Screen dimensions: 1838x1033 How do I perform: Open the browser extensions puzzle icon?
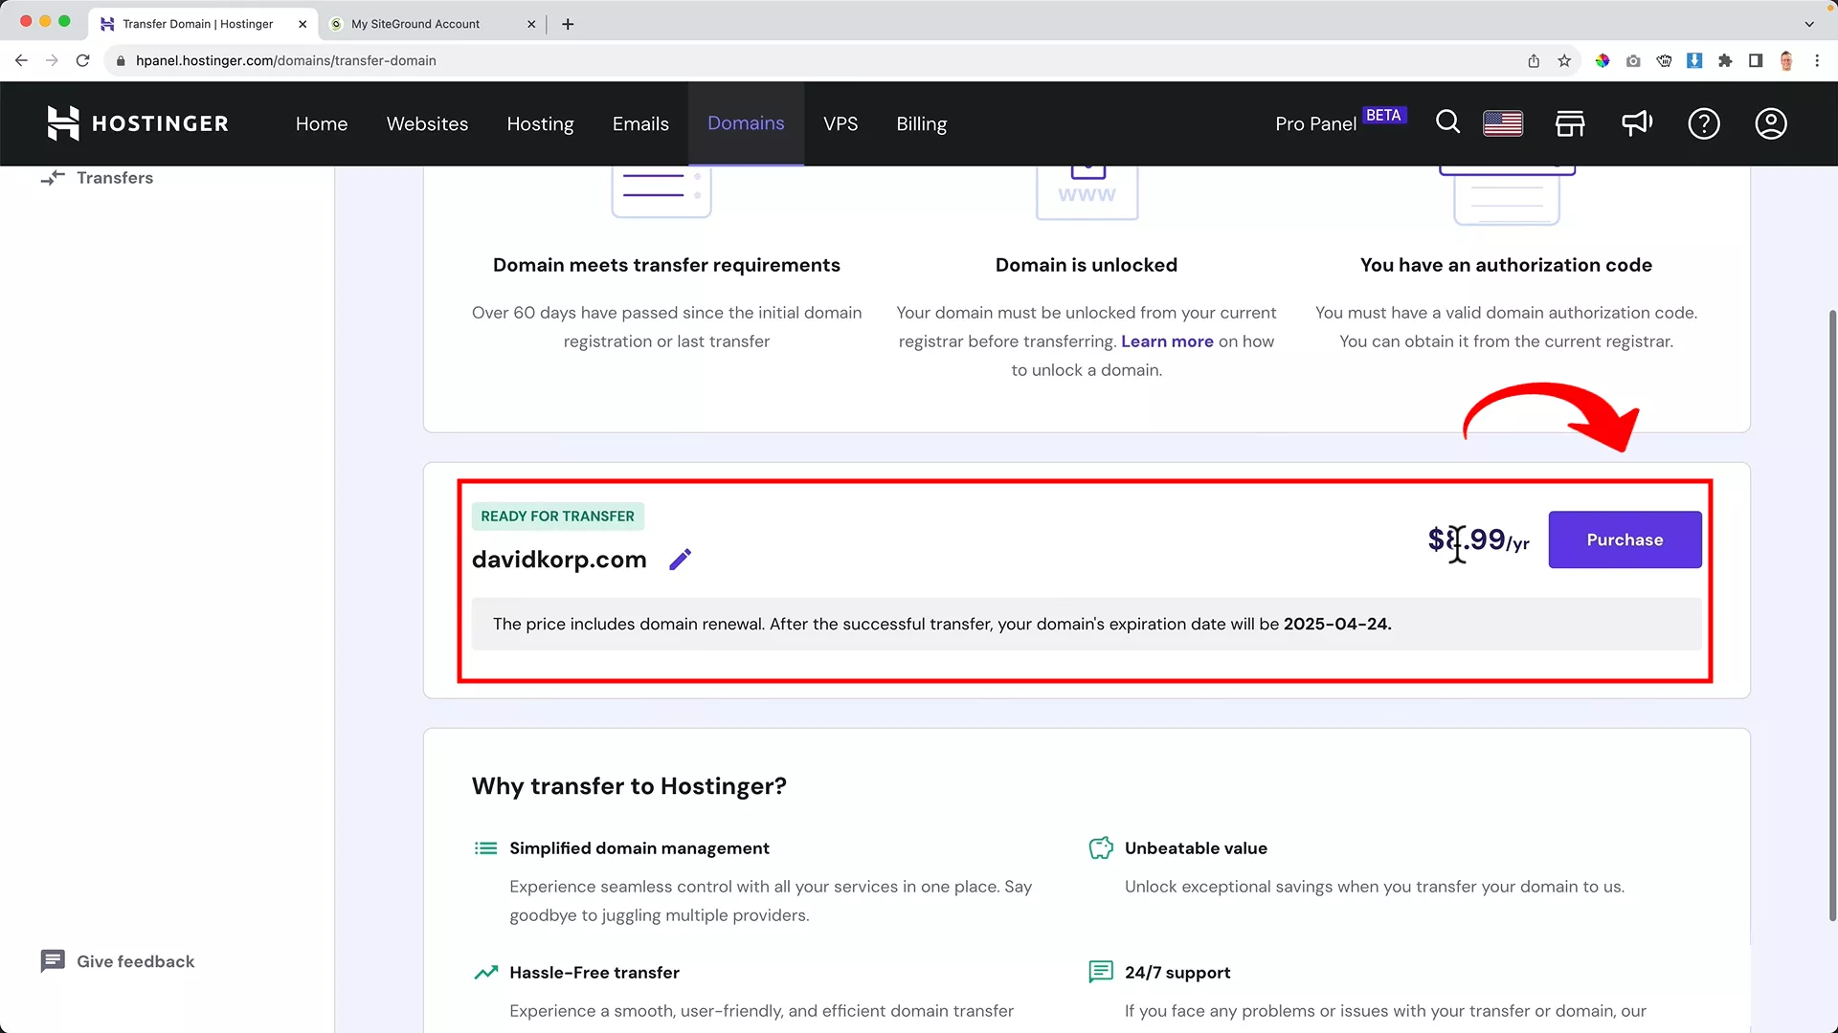point(1725,60)
